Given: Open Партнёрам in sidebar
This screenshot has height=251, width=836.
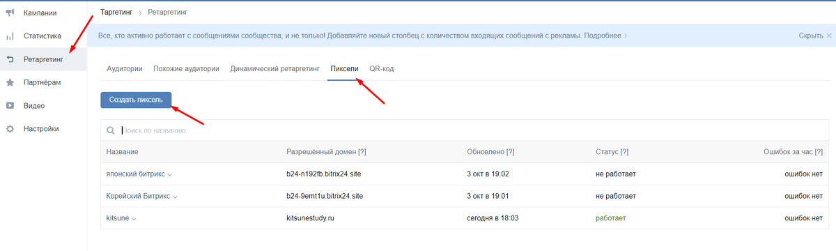Looking at the screenshot, I should 43,83.
